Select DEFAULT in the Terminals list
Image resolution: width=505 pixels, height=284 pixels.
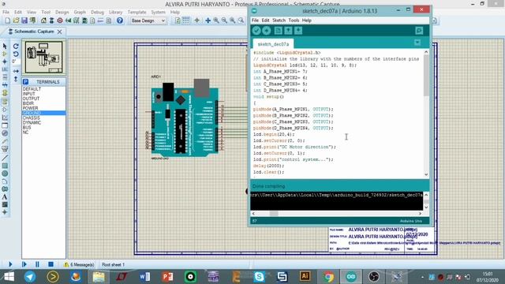44,89
